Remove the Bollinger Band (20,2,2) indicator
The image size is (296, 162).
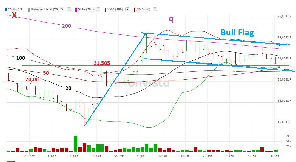click(69, 9)
